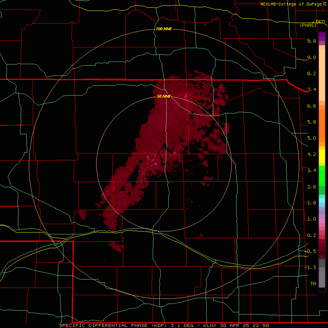Click the -1.3 value on the scale
This screenshot has height=328, width=328.
(x=311, y=268)
